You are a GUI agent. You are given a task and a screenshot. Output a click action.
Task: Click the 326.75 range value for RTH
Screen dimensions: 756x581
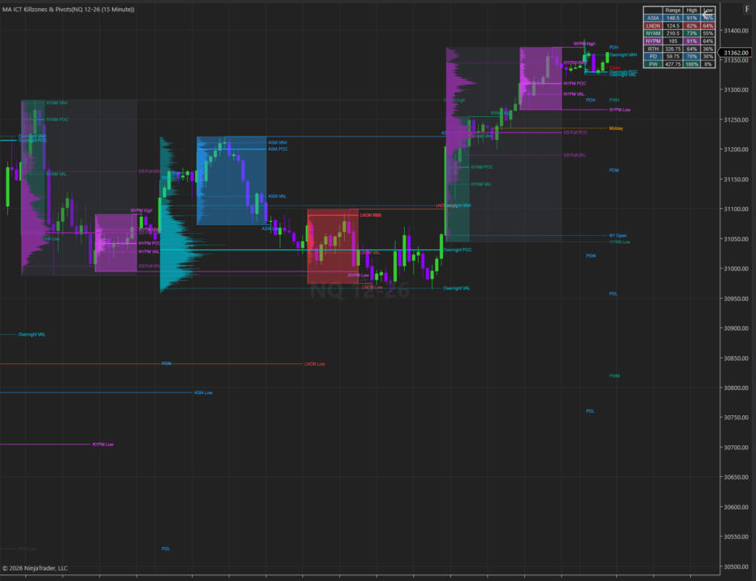pos(672,49)
